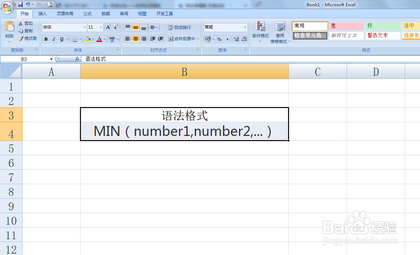420x255 pixels.
Task: Apply cell borders icon
Action: point(75,39)
